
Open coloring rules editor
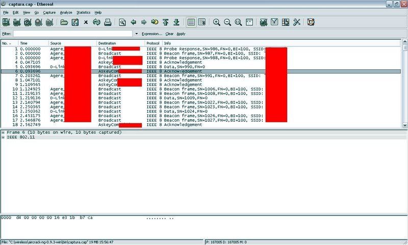pos(286,22)
